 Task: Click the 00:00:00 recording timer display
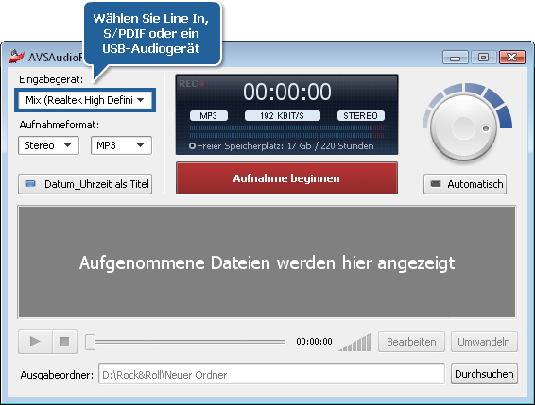coord(287,93)
